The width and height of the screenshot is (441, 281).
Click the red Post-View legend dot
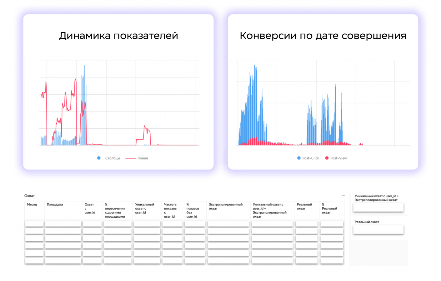click(327, 158)
